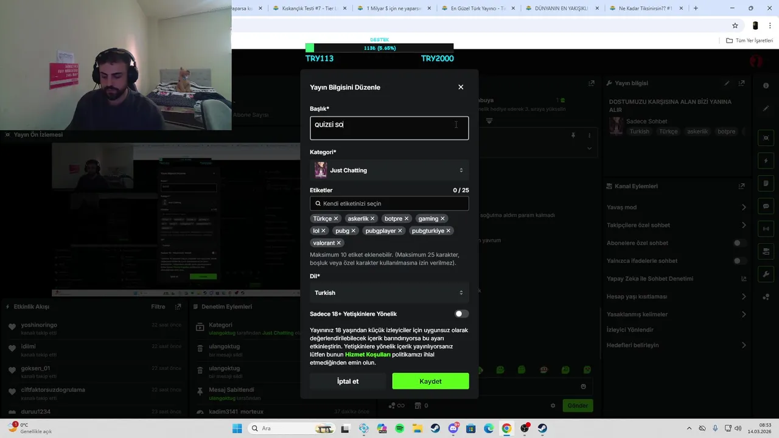Click the pencil edit icon in Yayın bilgisi panel
Screen dimensions: 779x438
click(727, 83)
